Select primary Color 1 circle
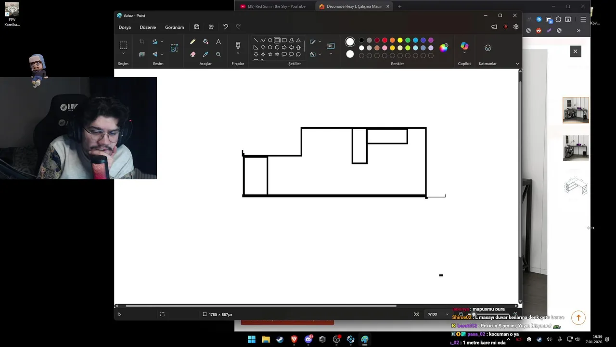The height and width of the screenshot is (347, 616). point(350,42)
